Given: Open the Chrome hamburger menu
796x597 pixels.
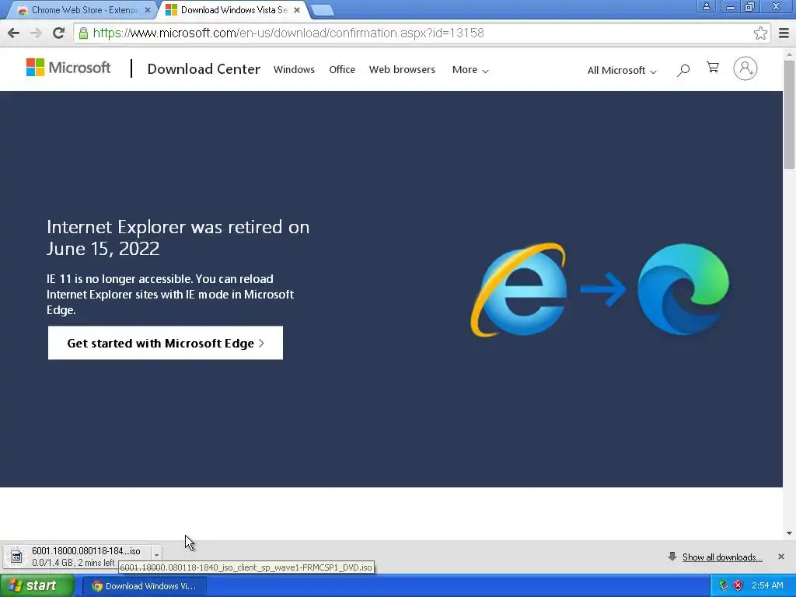Looking at the screenshot, I should coord(784,33).
